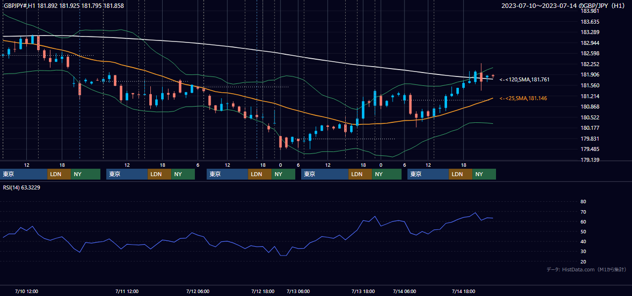Click price axis value 182.944
632x296 pixels.
[589, 43]
